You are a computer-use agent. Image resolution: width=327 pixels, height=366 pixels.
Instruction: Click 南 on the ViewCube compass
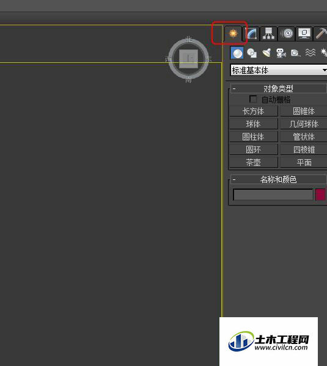pyautogui.click(x=188, y=80)
